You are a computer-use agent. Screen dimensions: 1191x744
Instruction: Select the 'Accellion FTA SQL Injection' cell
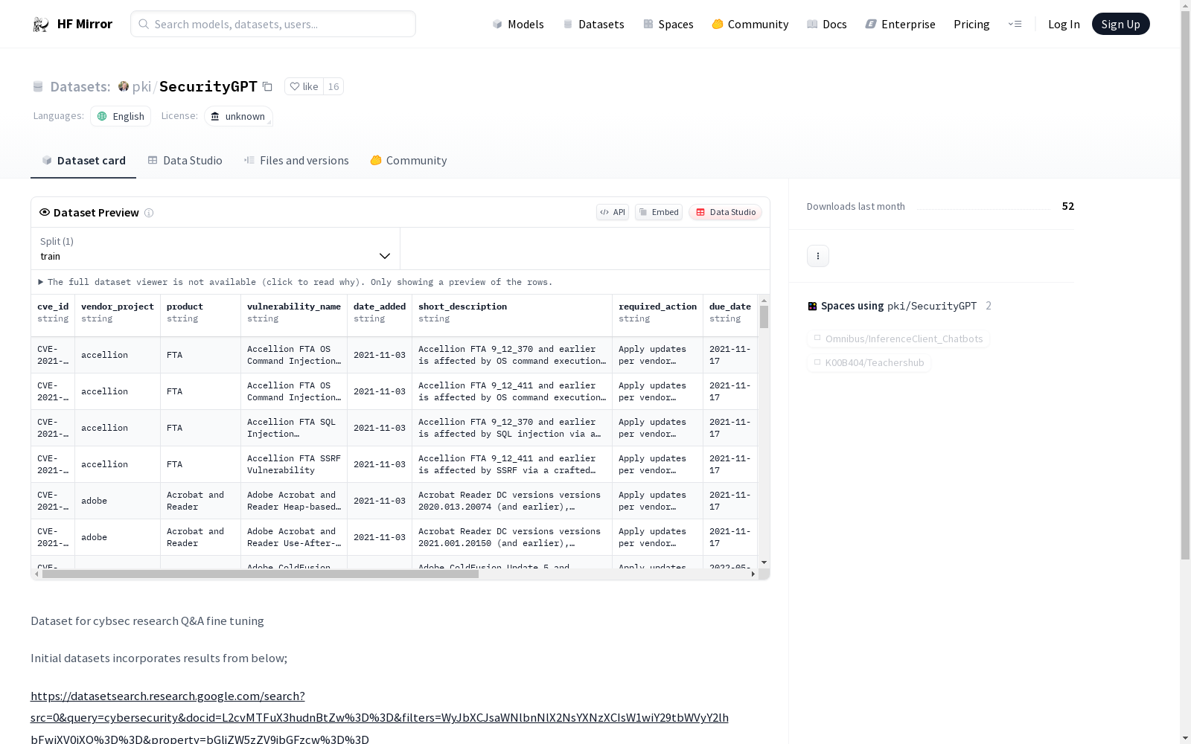(x=294, y=428)
